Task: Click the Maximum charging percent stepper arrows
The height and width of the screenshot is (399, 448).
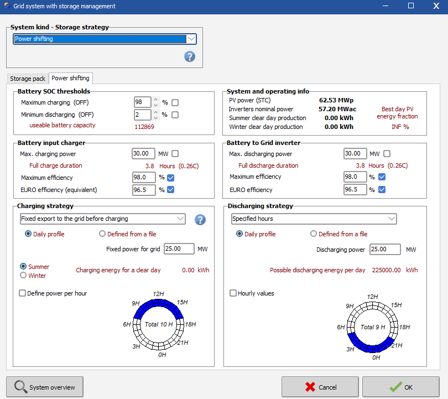Action: (x=155, y=102)
